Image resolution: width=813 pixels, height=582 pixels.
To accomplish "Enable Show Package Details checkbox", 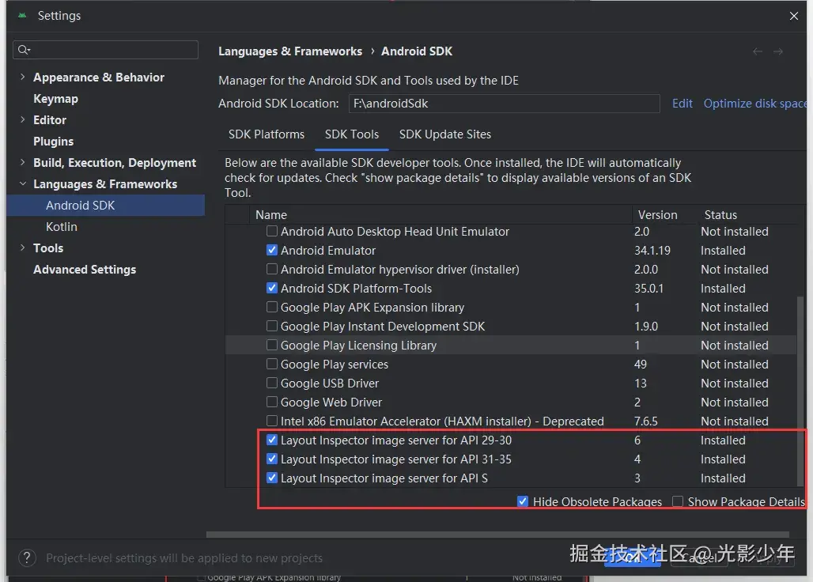I will point(677,501).
